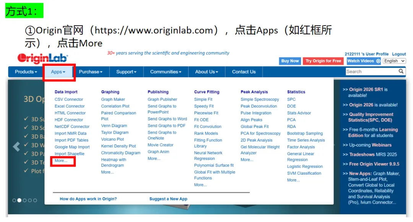
Task: Open the Volcano Plot app
Action: click(112, 139)
